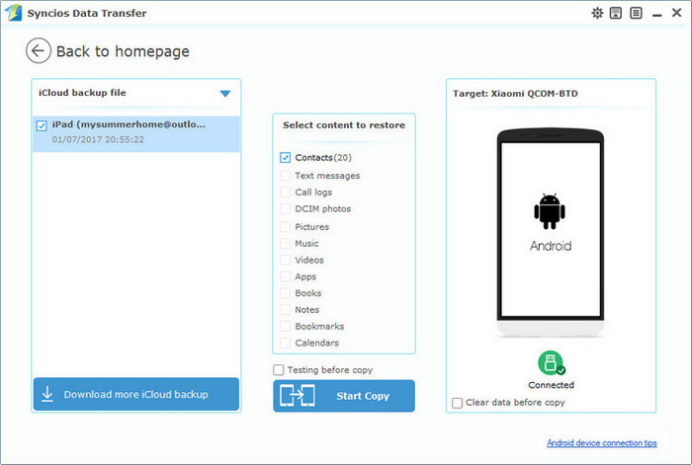
Task: Tick the Notes checkbox
Action: tap(285, 310)
